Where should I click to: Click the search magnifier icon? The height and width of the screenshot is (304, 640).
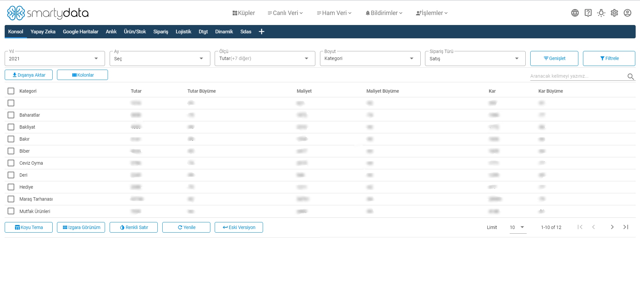pos(631,76)
